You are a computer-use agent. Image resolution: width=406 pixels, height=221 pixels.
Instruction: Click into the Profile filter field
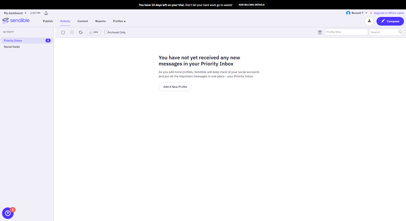click(x=346, y=32)
